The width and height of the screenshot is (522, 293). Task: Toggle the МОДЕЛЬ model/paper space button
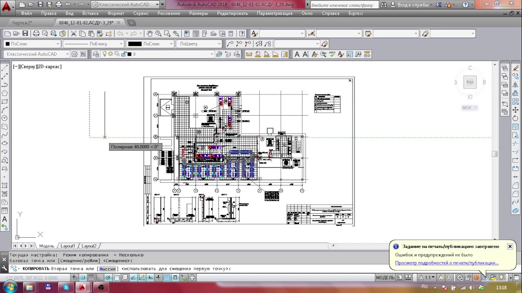[385, 278]
